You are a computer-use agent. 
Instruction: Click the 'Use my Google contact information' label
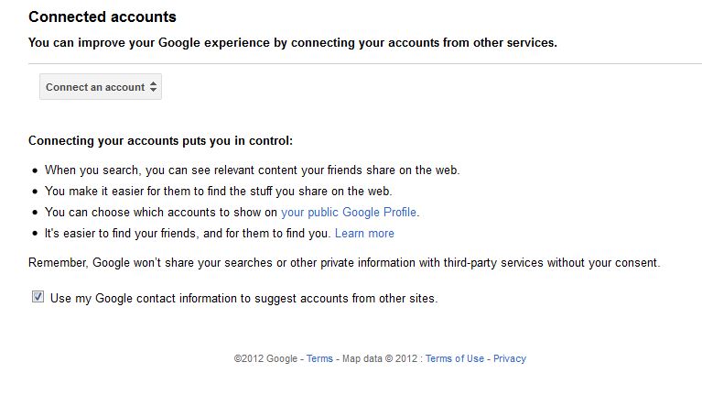point(243,298)
